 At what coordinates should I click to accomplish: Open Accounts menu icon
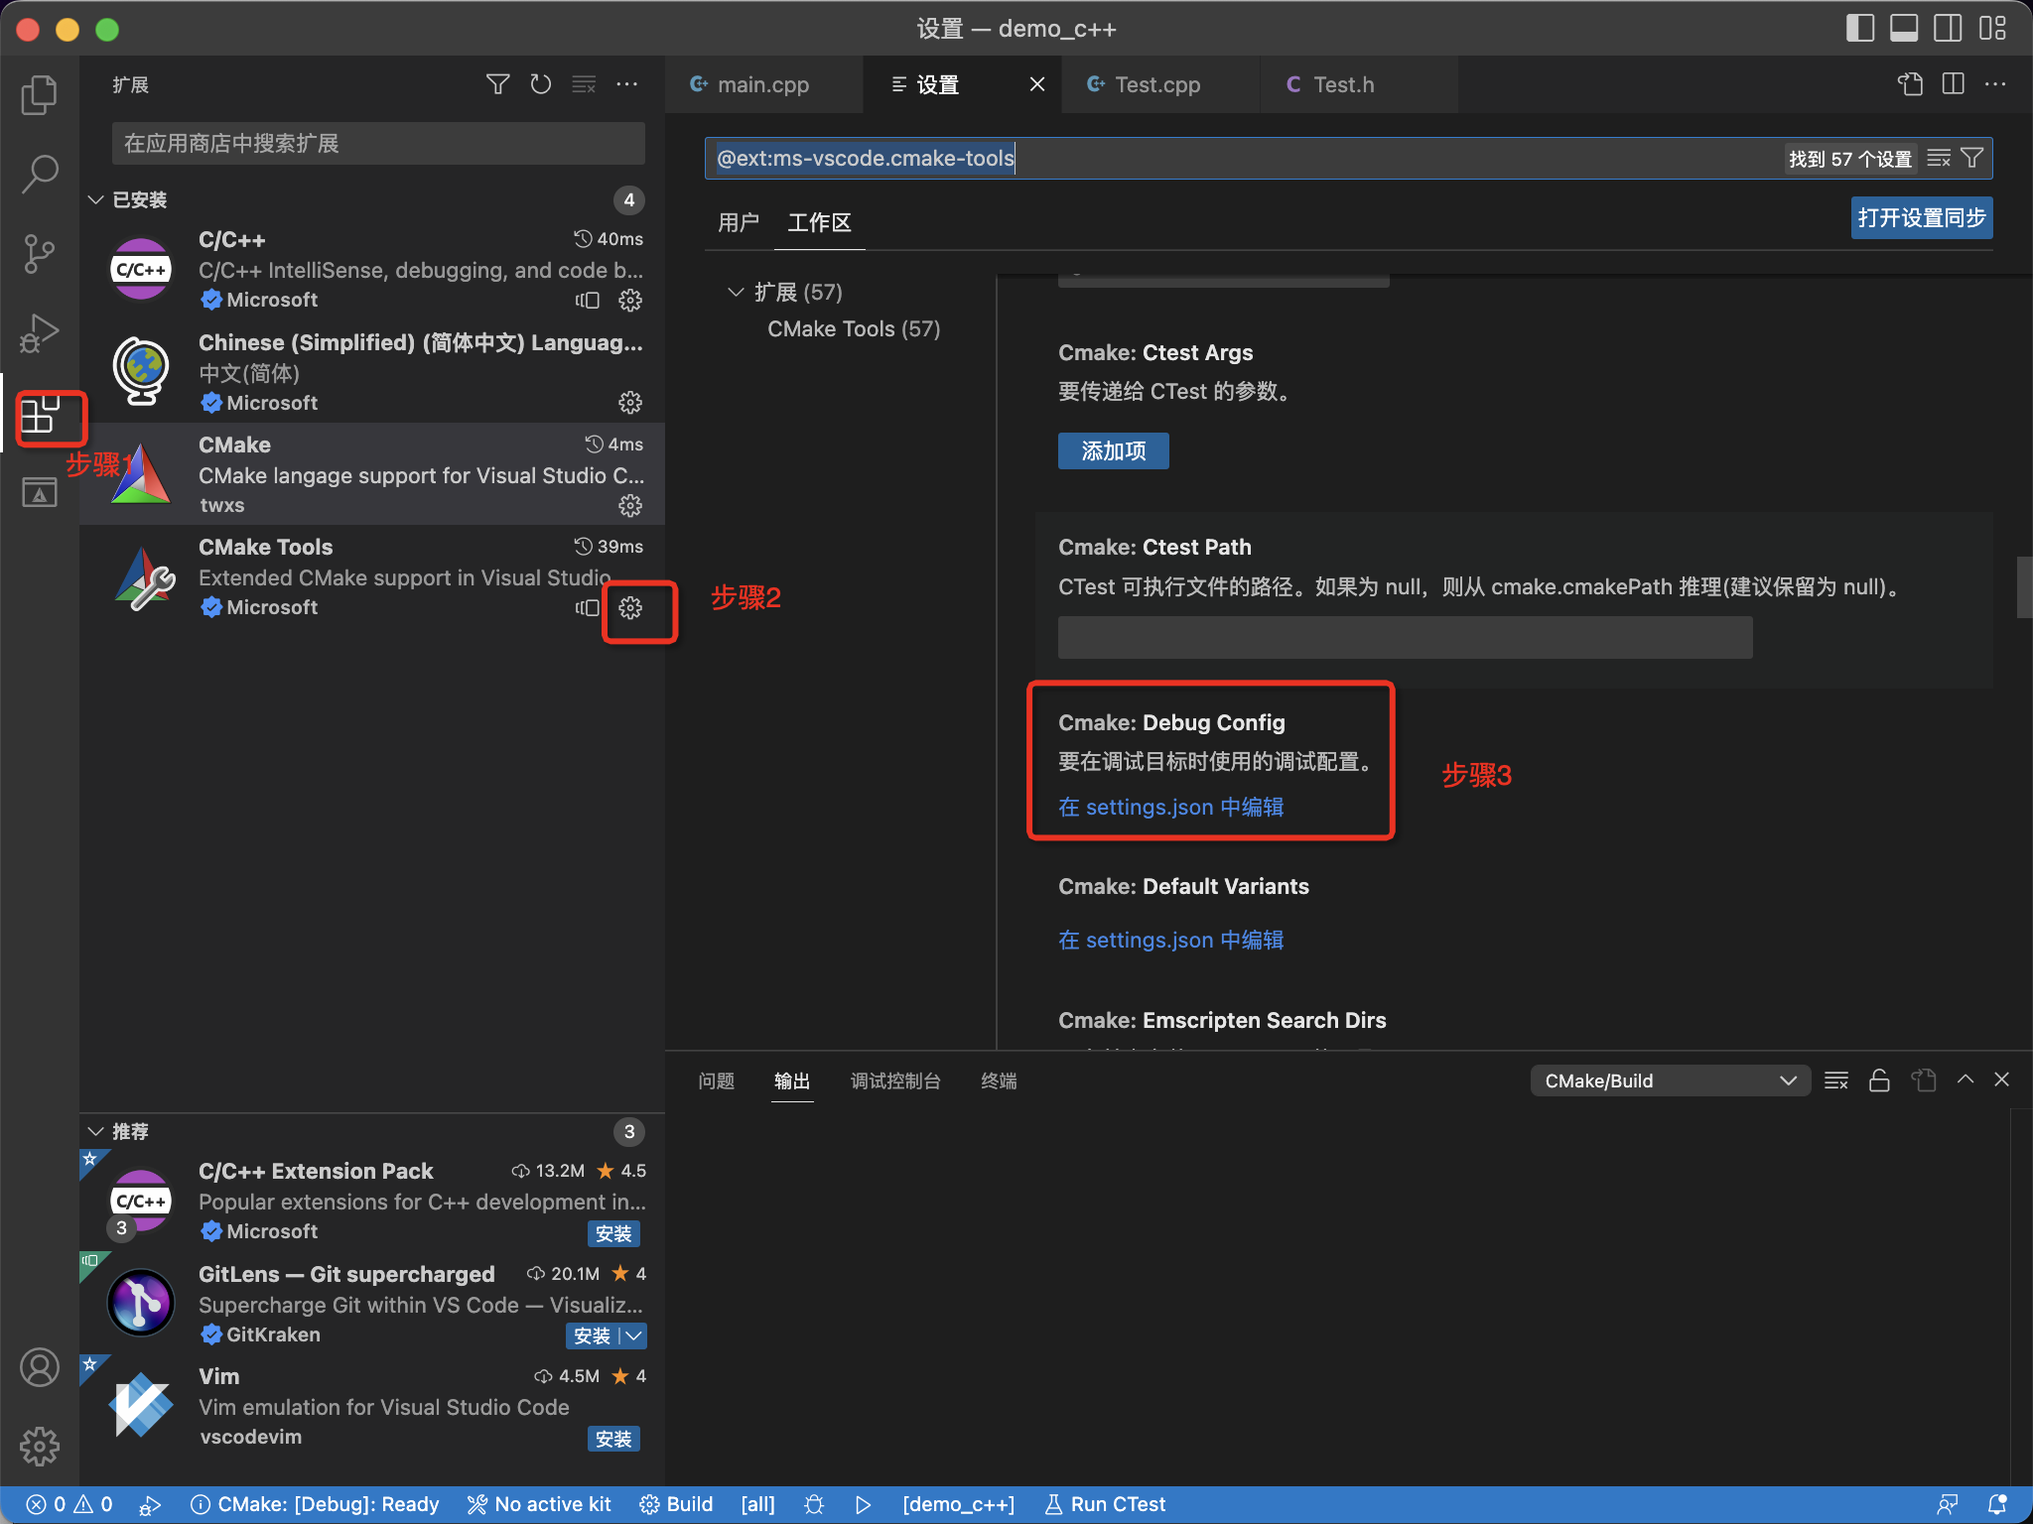[x=40, y=1368]
